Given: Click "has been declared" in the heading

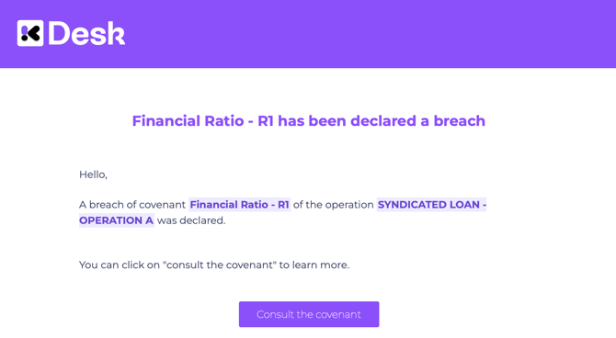Looking at the screenshot, I should pyautogui.click(x=347, y=121).
